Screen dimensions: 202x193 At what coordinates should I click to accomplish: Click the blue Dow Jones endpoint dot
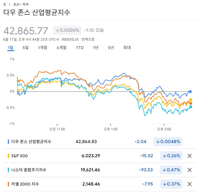tap(190, 91)
